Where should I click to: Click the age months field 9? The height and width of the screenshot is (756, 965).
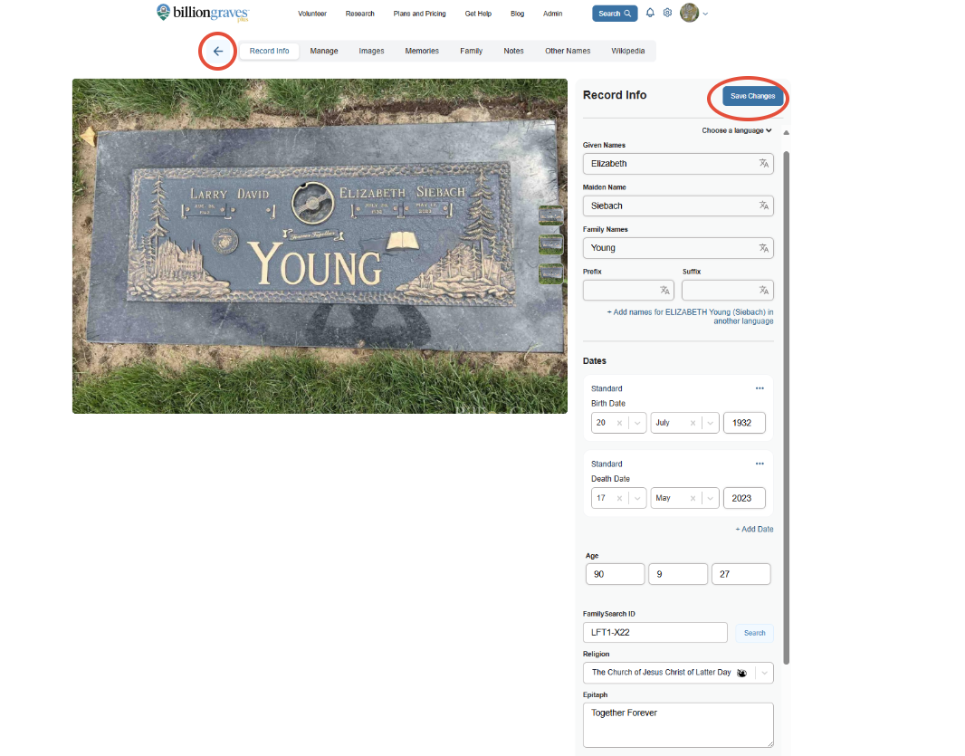(678, 574)
